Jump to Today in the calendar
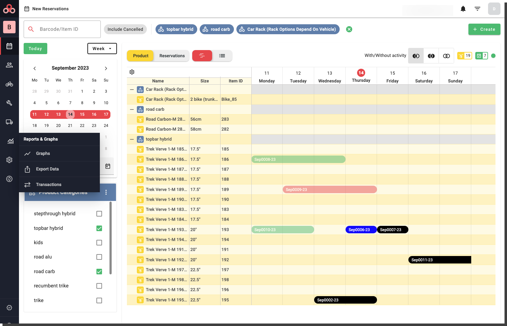 [x=35, y=49]
